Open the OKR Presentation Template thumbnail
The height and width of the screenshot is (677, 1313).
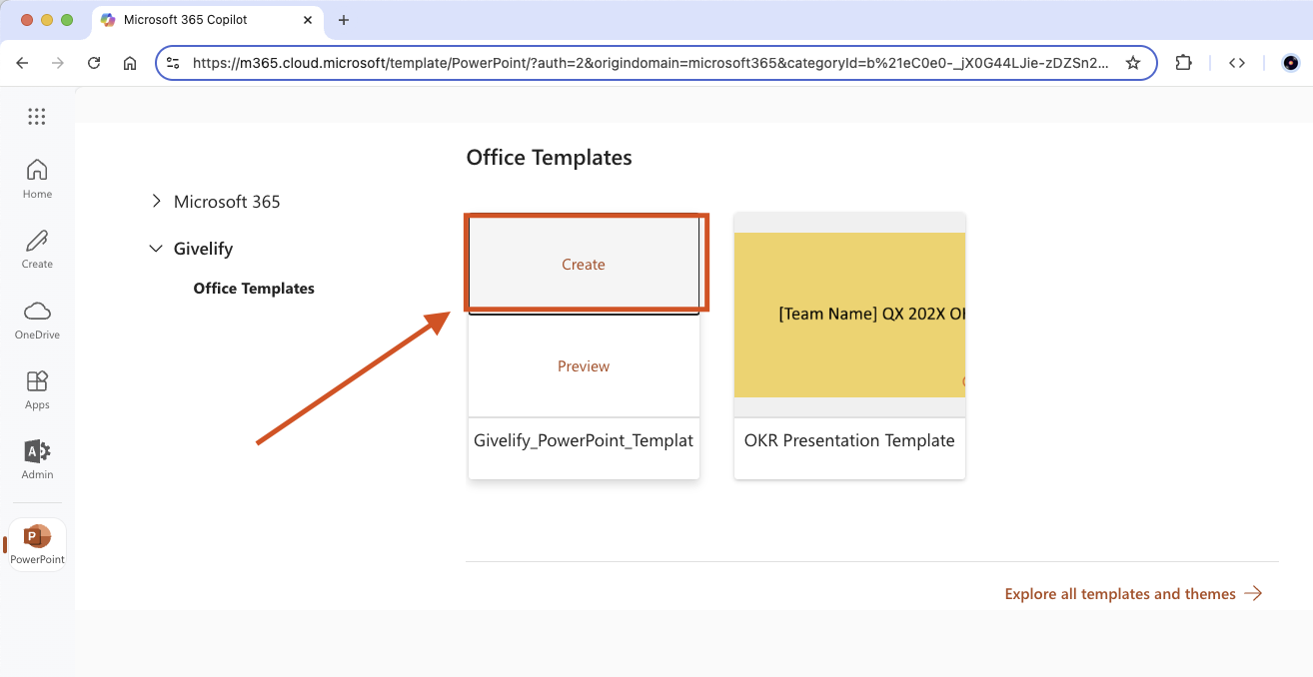(849, 315)
